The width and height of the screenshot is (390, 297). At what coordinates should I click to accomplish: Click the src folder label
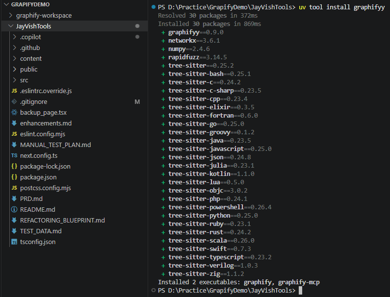[x=24, y=80]
